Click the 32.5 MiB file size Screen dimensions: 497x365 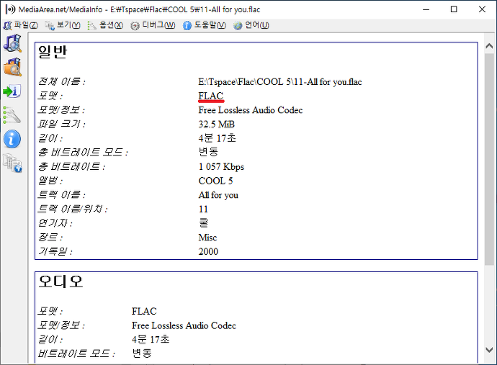pyautogui.click(x=217, y=124)
